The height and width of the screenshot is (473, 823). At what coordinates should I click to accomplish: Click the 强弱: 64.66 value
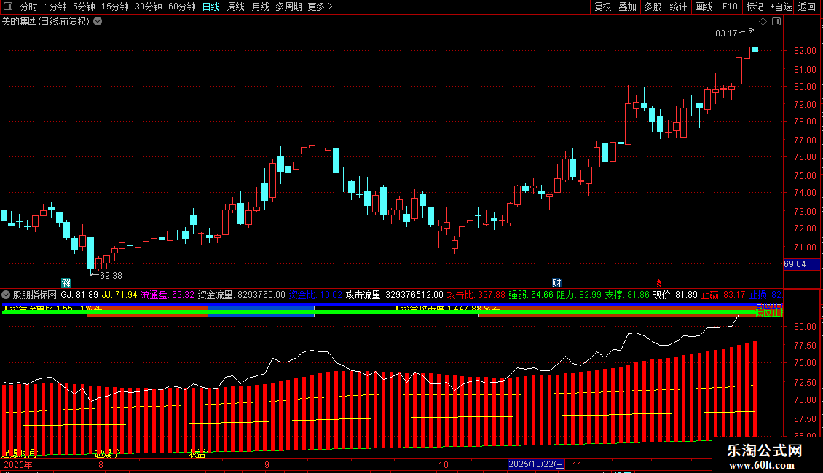[x=531, y=295]
